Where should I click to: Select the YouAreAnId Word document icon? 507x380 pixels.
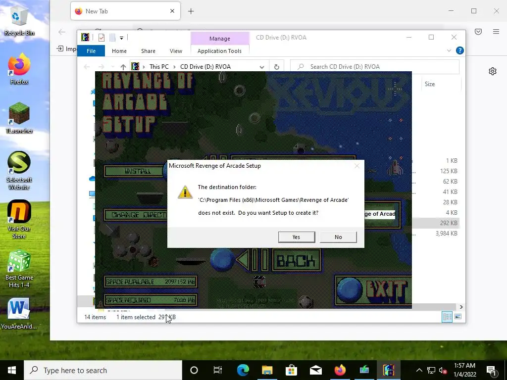pos(19,314)
